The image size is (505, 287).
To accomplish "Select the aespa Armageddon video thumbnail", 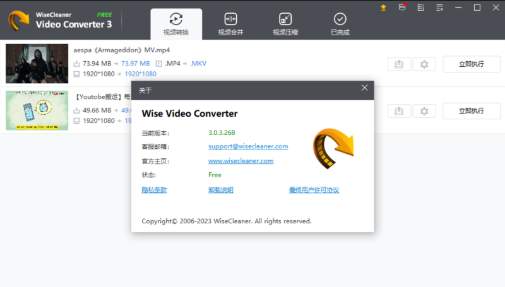I will click(37, 64).
